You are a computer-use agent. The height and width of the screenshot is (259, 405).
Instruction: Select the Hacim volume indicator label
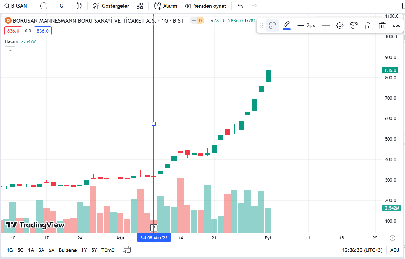point(11,41)
